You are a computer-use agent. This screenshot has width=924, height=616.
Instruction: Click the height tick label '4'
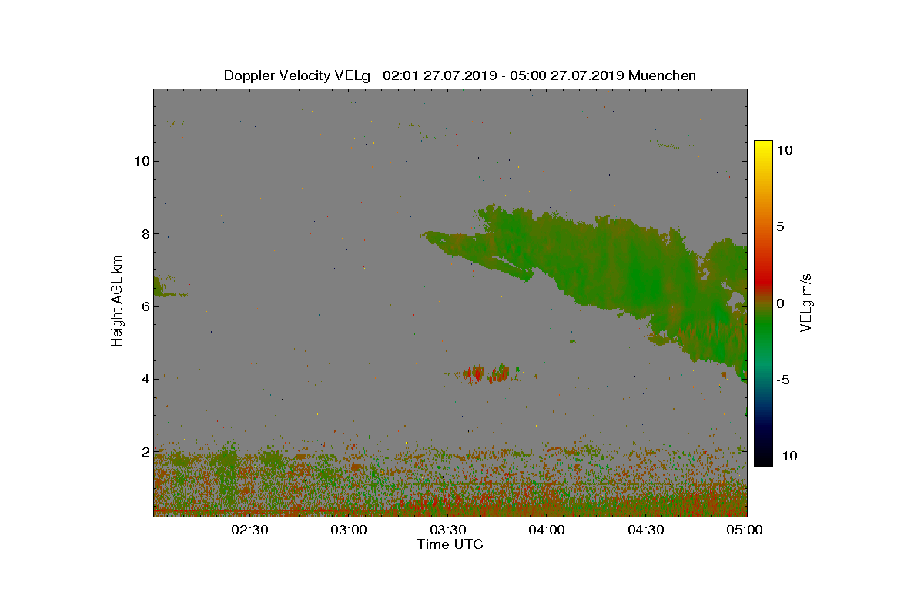click(x=144, y=379)
